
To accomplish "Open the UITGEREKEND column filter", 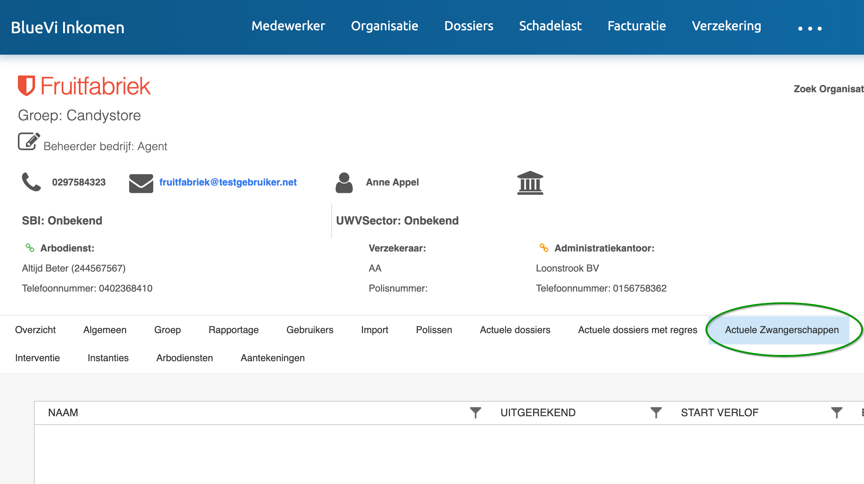I will (x=656, y=413).
